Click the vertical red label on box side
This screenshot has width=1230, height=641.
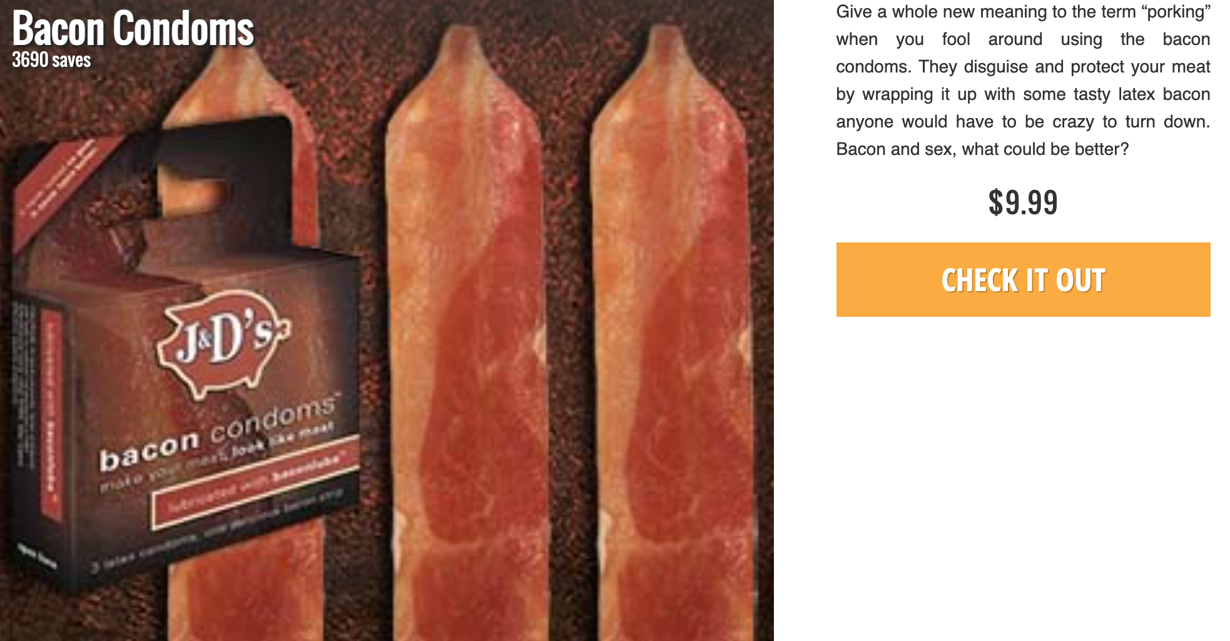[x=51, y=415]
